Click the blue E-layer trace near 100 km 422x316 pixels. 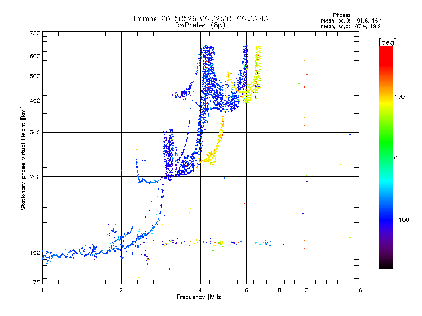coord(75,254)
